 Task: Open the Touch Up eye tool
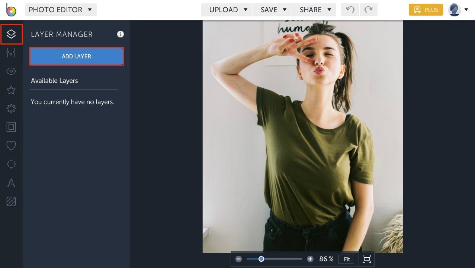[11, 71]
